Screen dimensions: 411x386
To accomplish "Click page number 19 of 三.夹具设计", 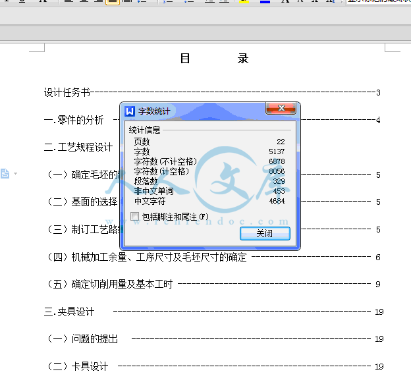I will click(379, 312).
